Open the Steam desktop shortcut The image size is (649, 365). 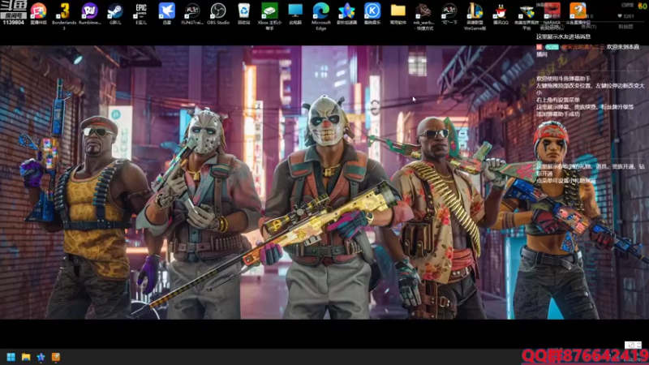[x=115, y=13]
